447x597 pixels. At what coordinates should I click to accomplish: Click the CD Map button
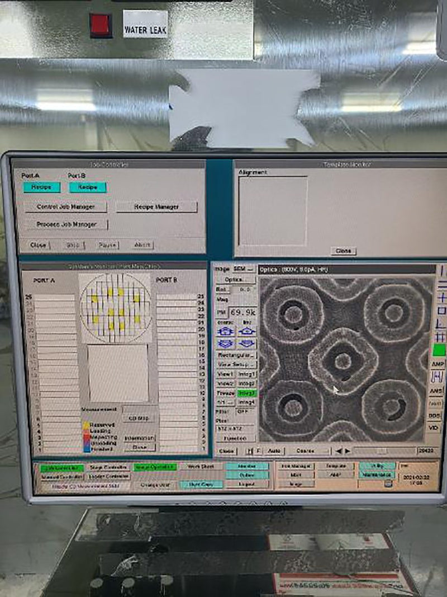(139, 418)
